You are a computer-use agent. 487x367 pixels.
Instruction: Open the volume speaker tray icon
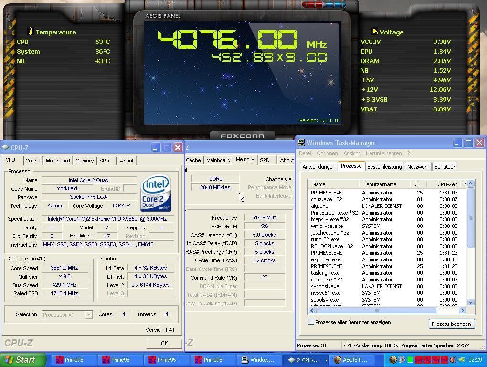tap(453, 360)
